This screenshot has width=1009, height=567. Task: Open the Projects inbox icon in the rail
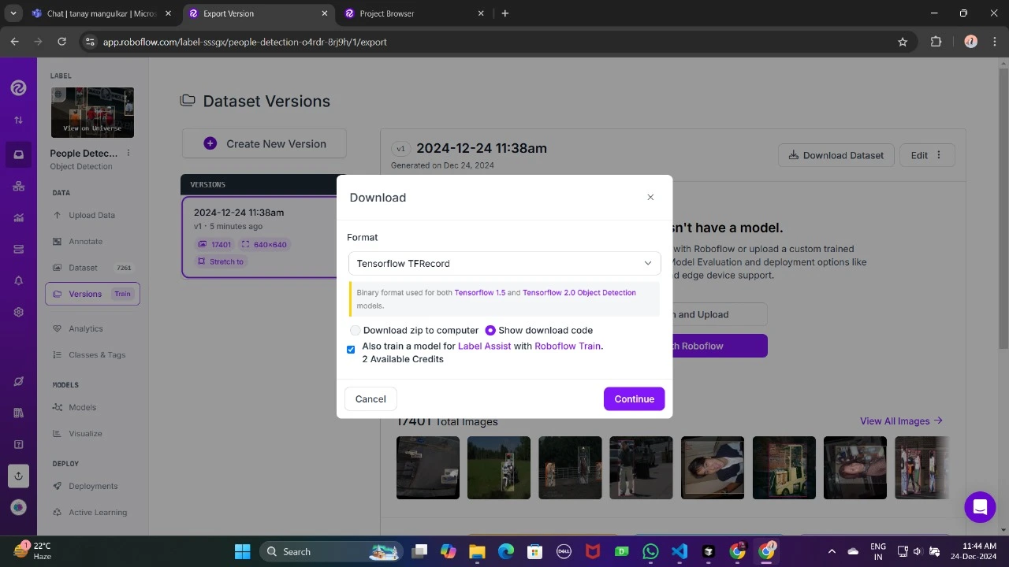(18, 154)
